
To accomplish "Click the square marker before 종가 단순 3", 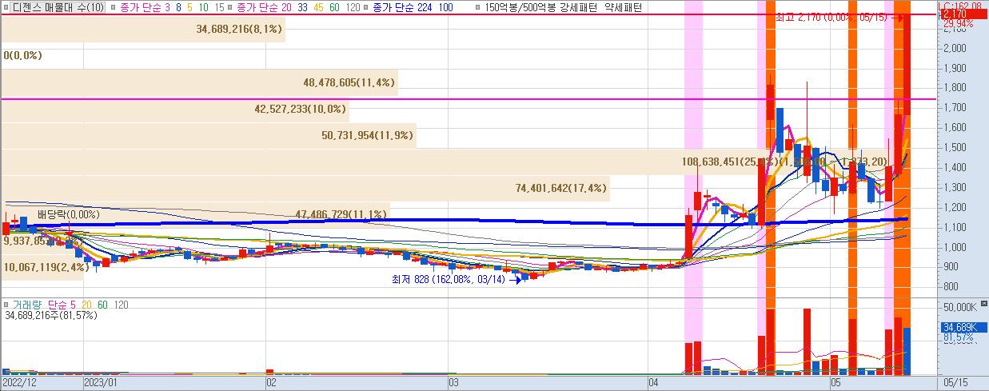I will click(113, 7).
